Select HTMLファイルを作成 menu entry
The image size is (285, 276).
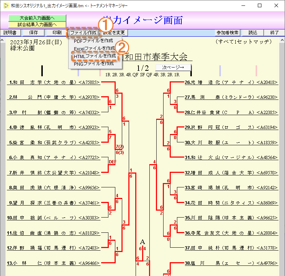95,56
